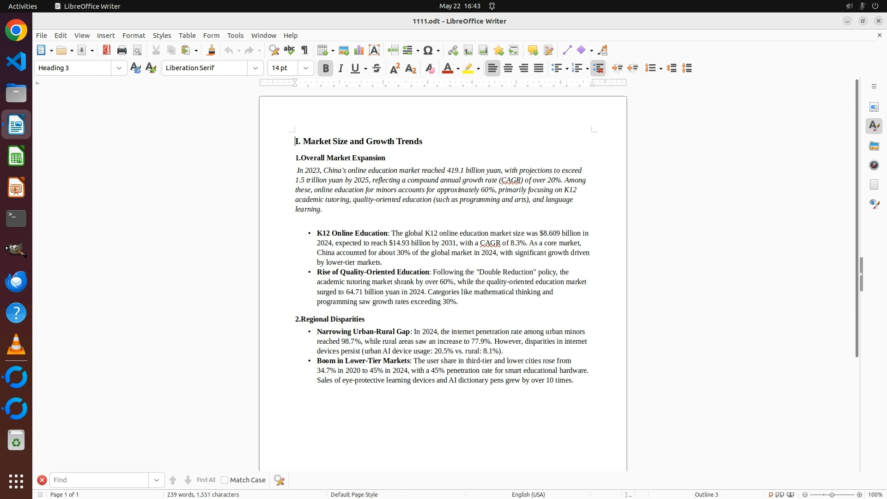Toggle Italic formatting button
This screenshot has height=499, width=887.
point(341,68)
